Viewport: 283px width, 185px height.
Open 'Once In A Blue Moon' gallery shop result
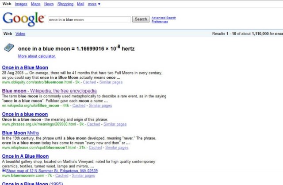click(25, 156)
